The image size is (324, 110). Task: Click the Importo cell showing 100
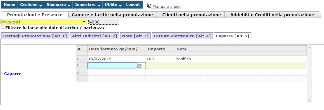[x=160, y=59]
